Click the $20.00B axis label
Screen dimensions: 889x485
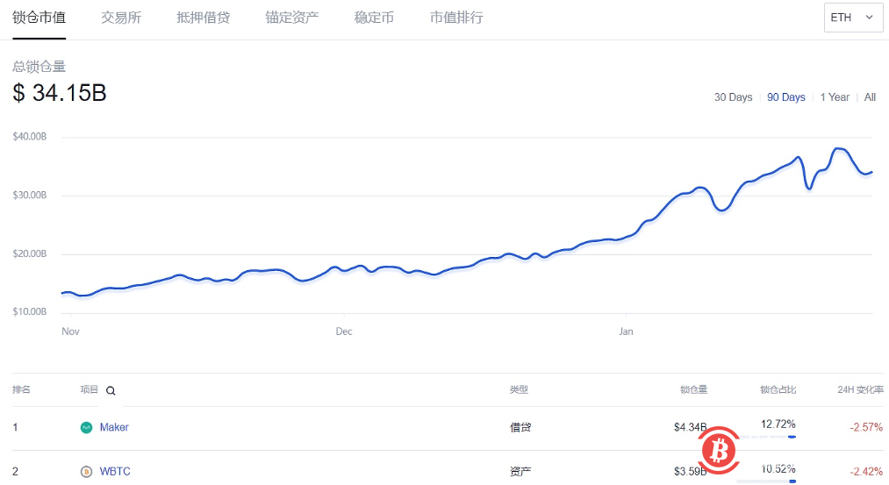point(30,253)
